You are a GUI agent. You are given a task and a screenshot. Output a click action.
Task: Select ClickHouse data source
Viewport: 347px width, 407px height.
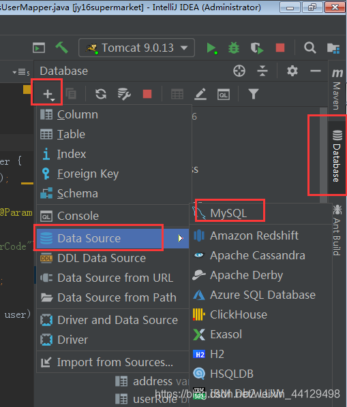[260, 314]
